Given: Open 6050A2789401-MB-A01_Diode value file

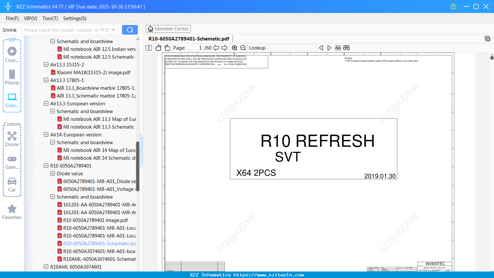Looking at the screenshot, I should [x=100, y=181].
